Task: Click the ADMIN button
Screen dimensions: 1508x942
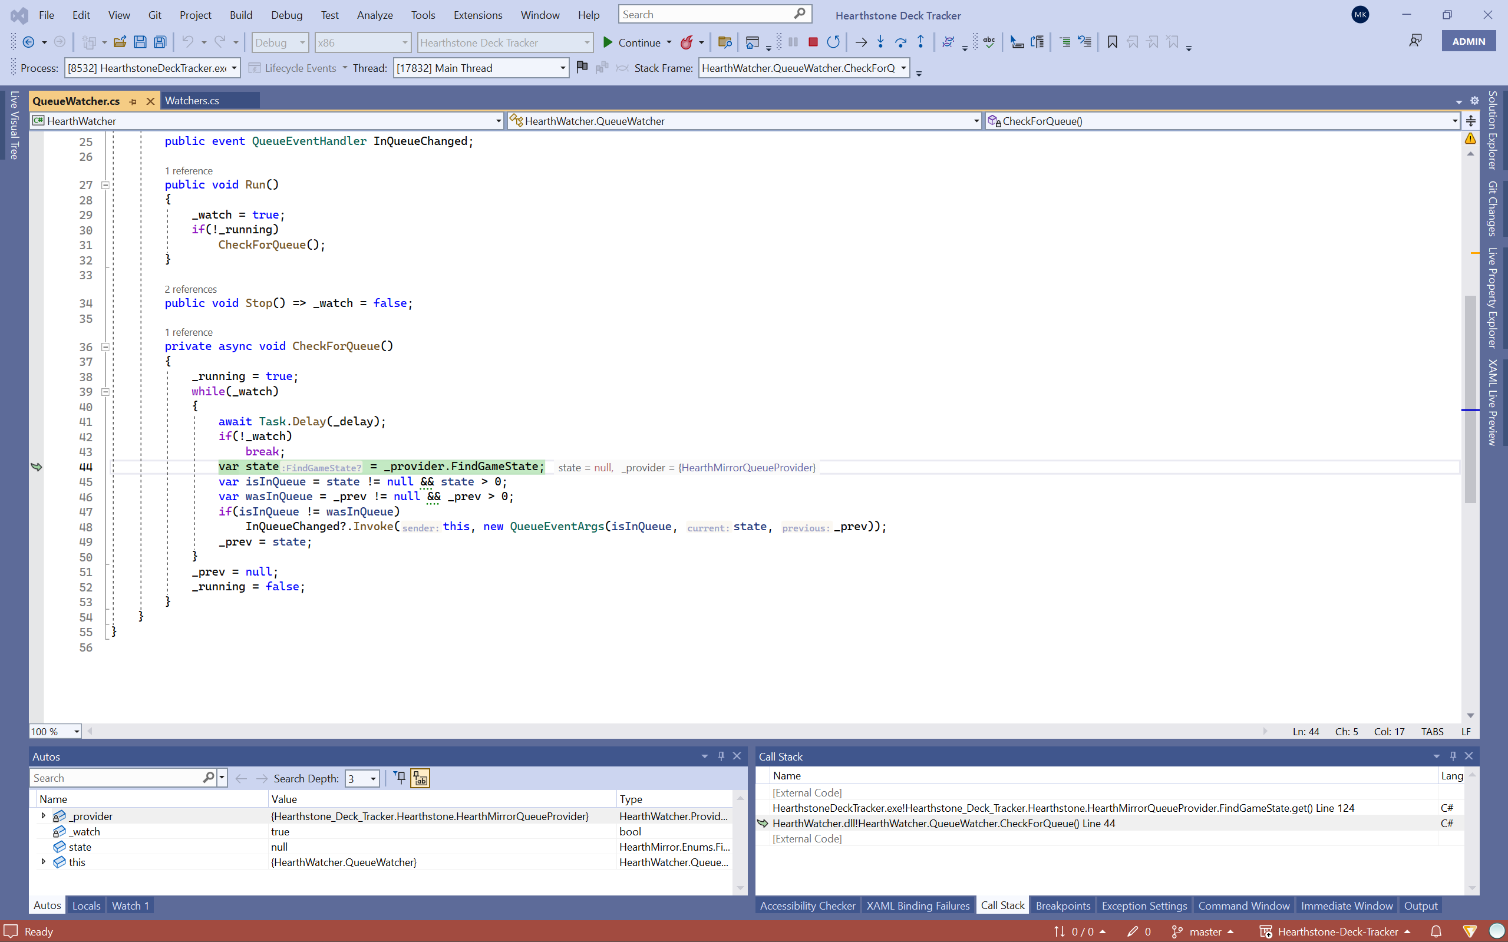Action: (1468, 42)
